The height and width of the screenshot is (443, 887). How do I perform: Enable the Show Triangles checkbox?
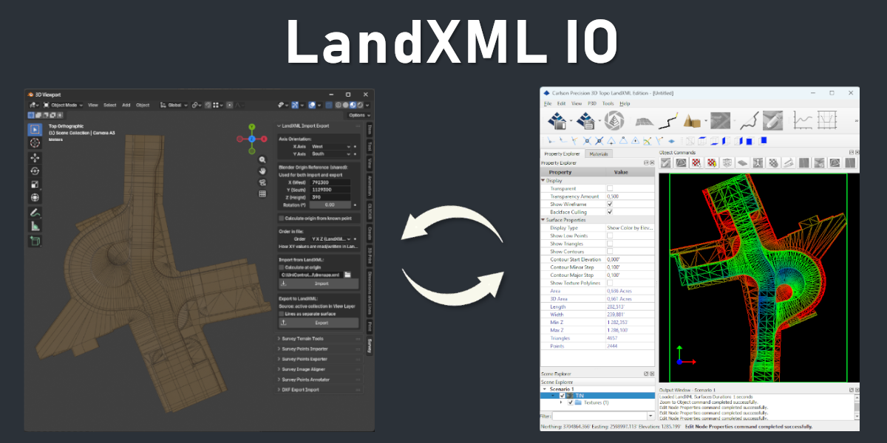(x=610, y=243)
